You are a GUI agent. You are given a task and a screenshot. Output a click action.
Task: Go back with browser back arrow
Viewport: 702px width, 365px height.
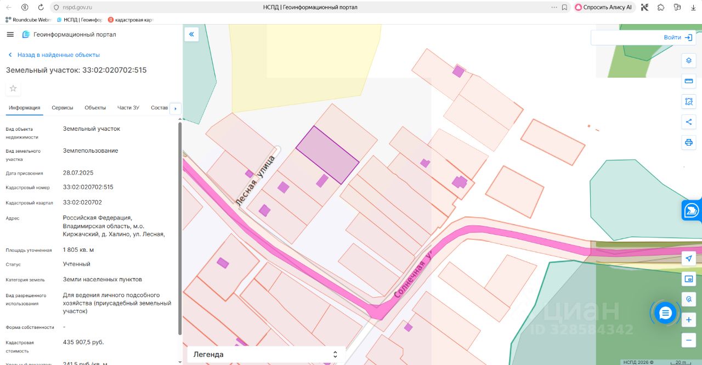(8, 8)
